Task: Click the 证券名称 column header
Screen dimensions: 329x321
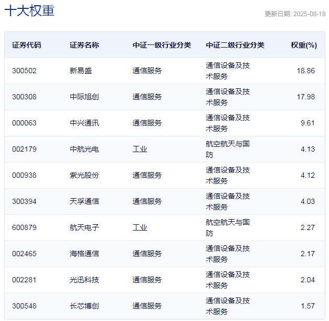Action: pos(84,45)
